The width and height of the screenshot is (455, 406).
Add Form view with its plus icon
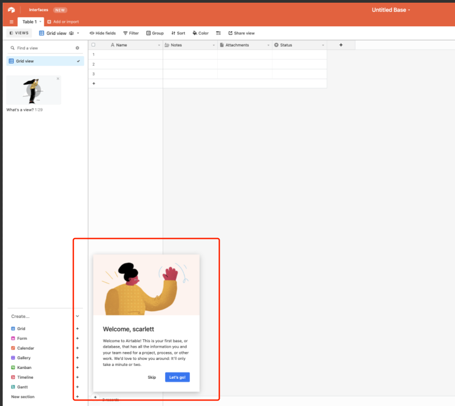click(78, 339)
